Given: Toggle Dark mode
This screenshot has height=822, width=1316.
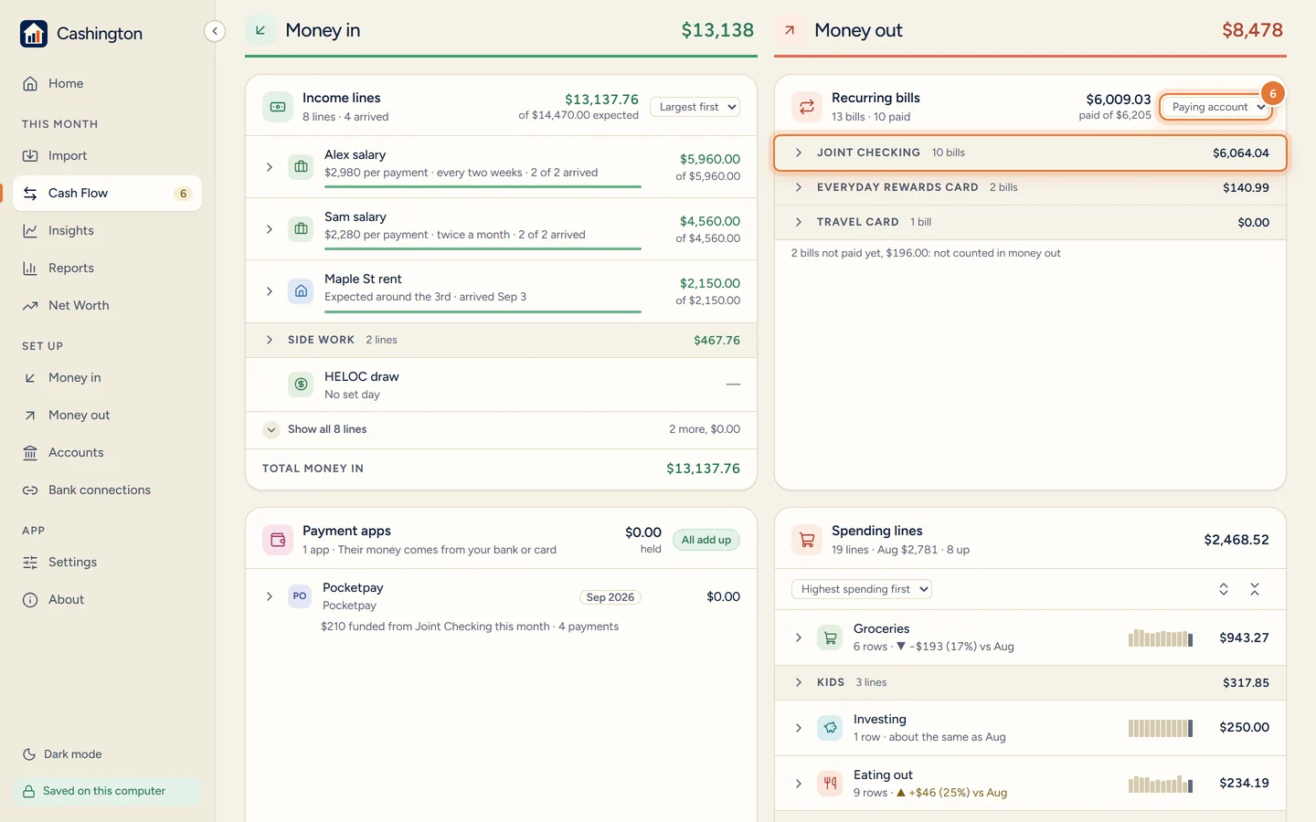Looking at the screenshot, I should pos(62,754).
